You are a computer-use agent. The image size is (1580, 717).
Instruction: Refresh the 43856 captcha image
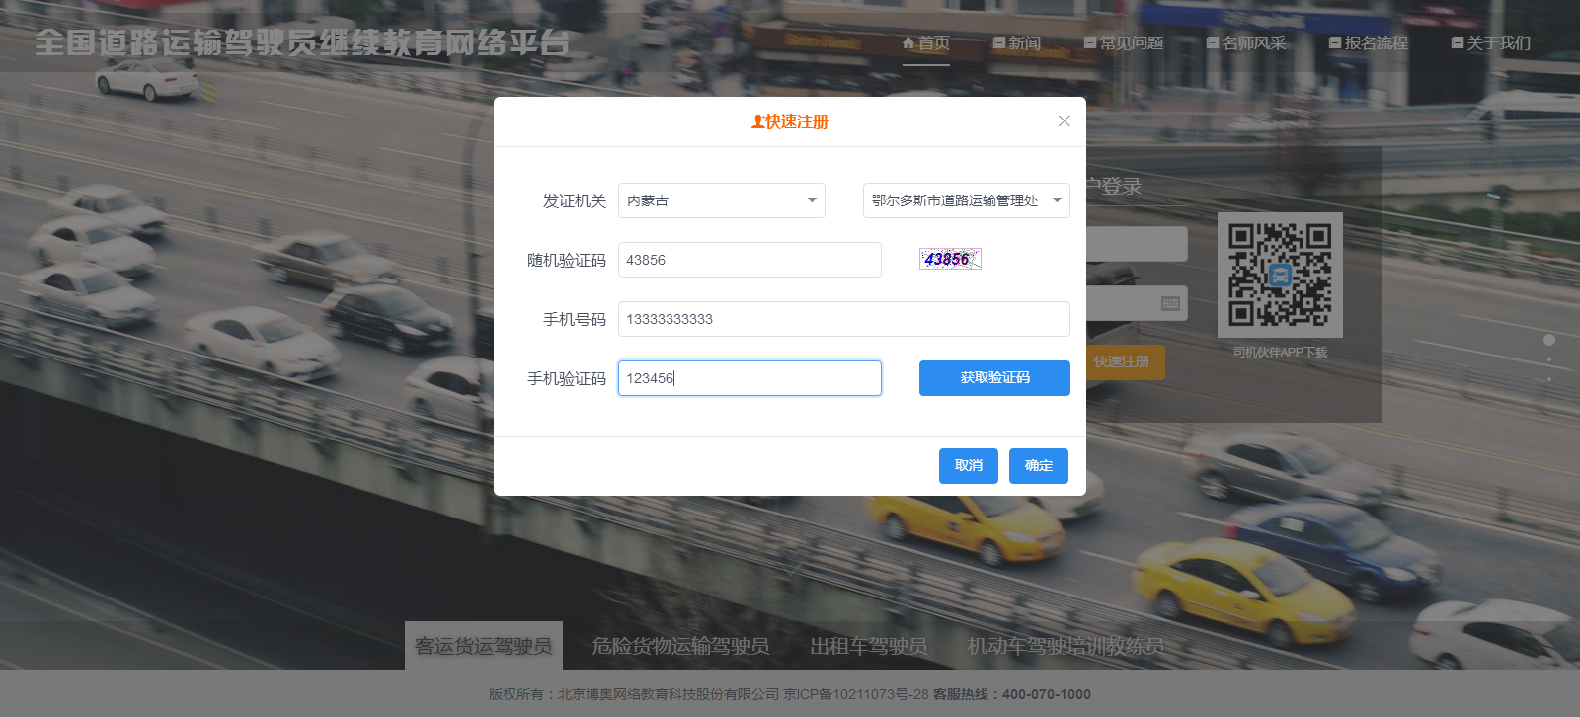coord(950,259)
